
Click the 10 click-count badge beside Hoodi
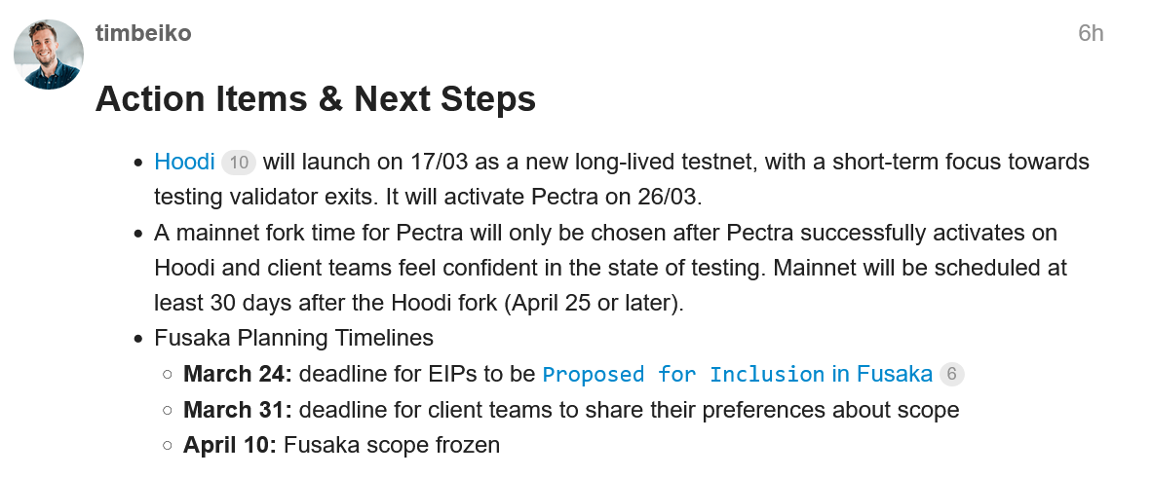pyautogui.click(x=239, y=163)
